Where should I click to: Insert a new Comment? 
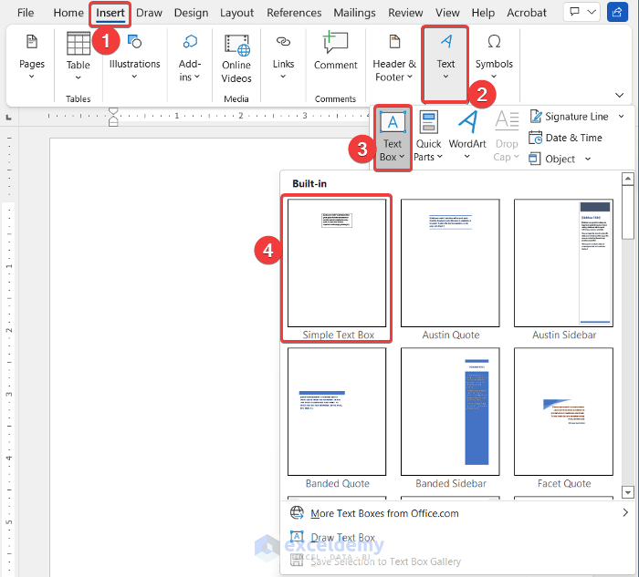[335, 52]
